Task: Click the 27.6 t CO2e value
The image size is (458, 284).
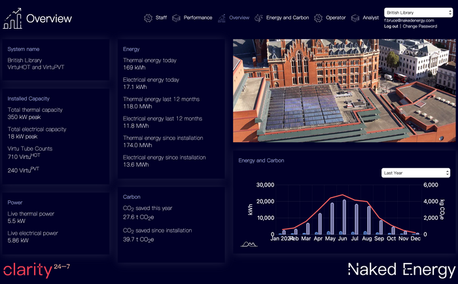Action: (138, 217)
